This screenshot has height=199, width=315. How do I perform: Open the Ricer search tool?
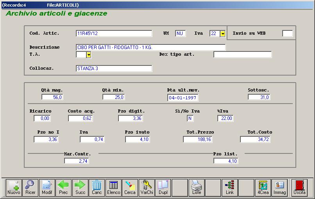tap(30, 188)
